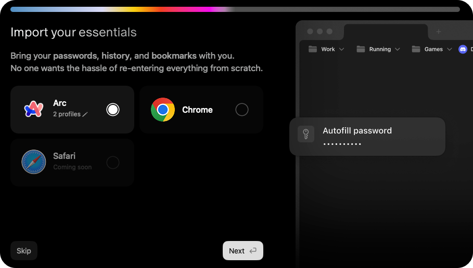Select the Arc radio button
The width and height of the screenshot is (473, 268).
[113, 110]
